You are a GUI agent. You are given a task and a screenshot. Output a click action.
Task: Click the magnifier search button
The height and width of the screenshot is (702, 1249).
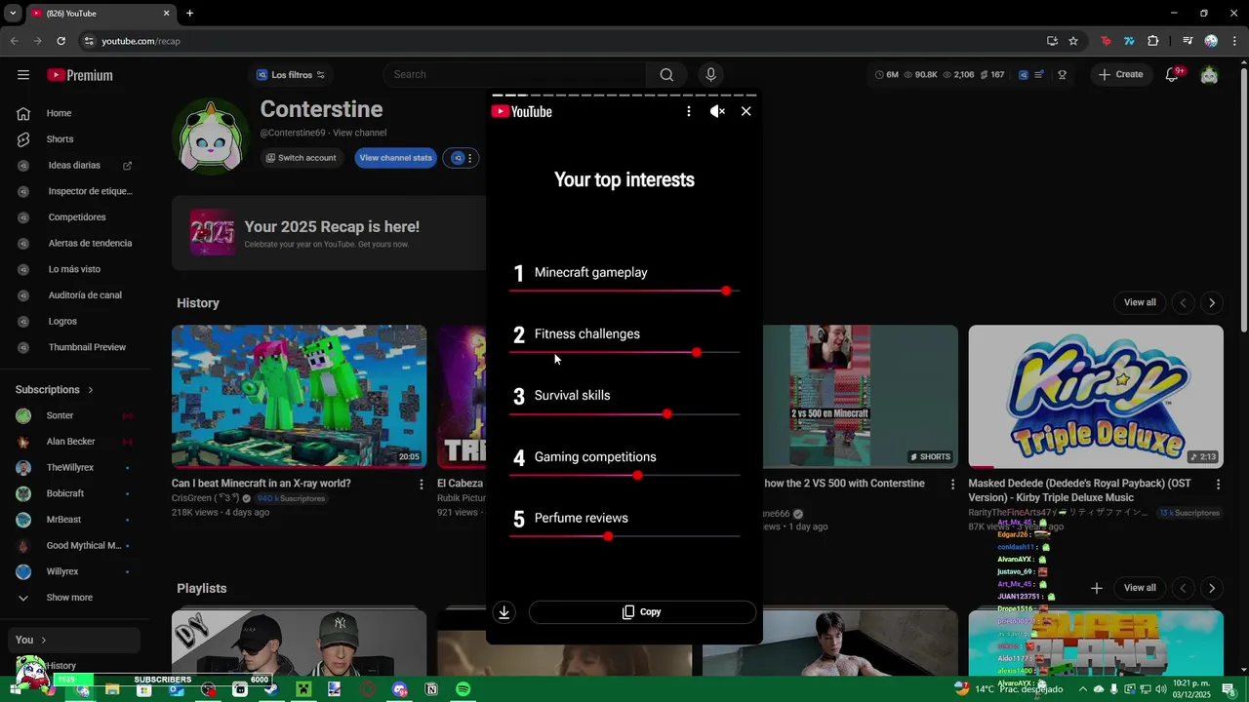tap(666, 75)
